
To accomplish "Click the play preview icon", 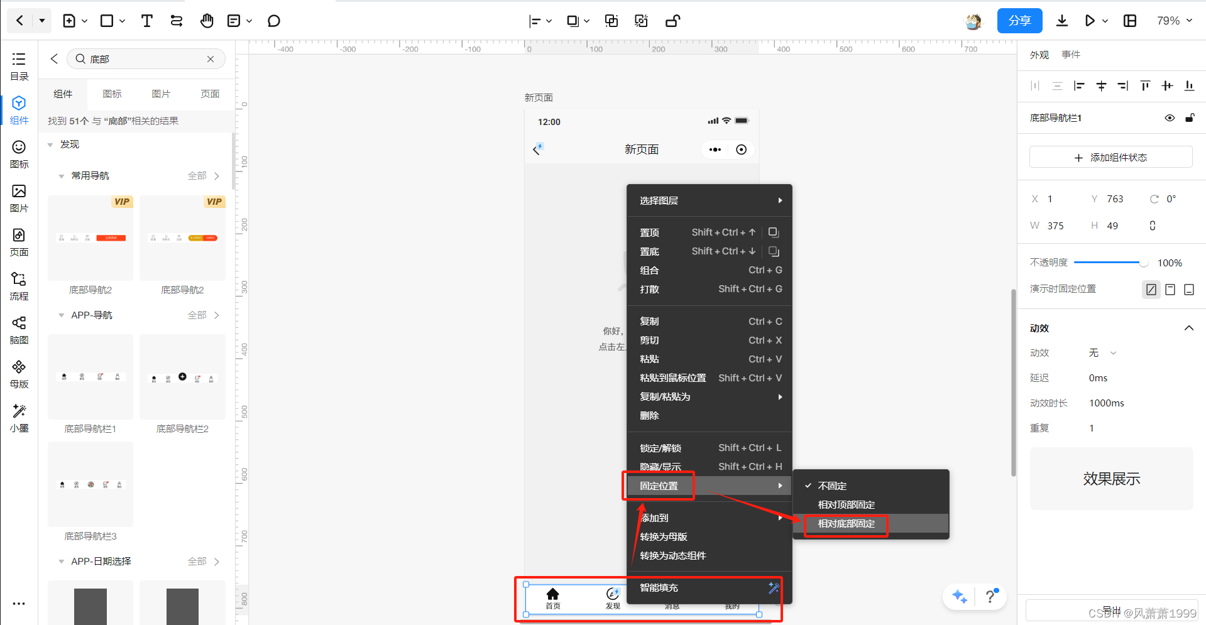I will [x=1090, y=21].
